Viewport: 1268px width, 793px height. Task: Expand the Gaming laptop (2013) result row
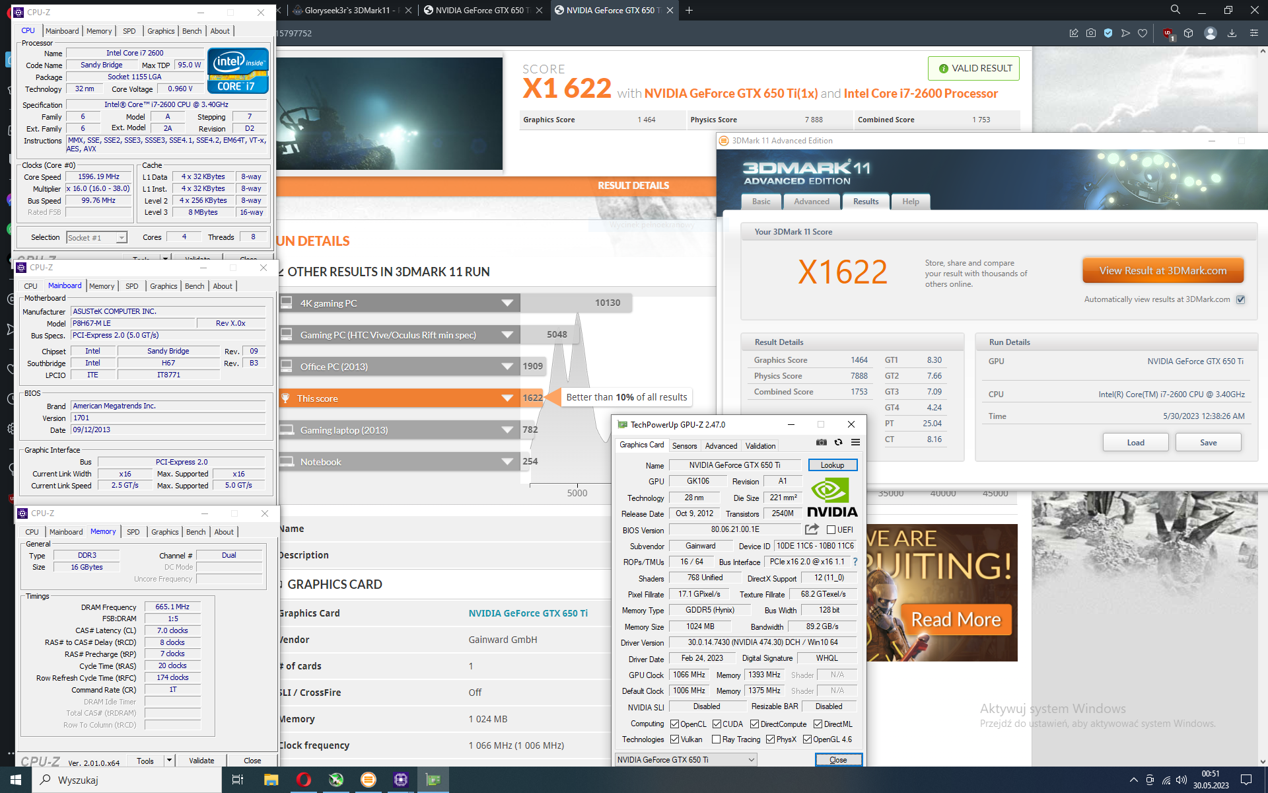point(507,430)
